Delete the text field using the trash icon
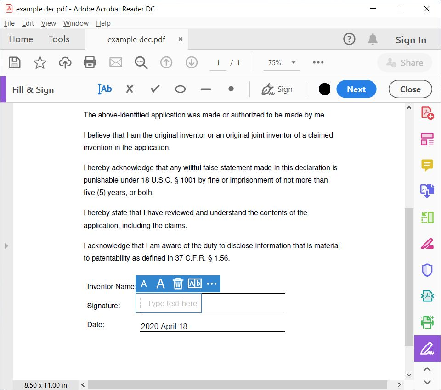441x390 pixels. click(x=178, y=284)
